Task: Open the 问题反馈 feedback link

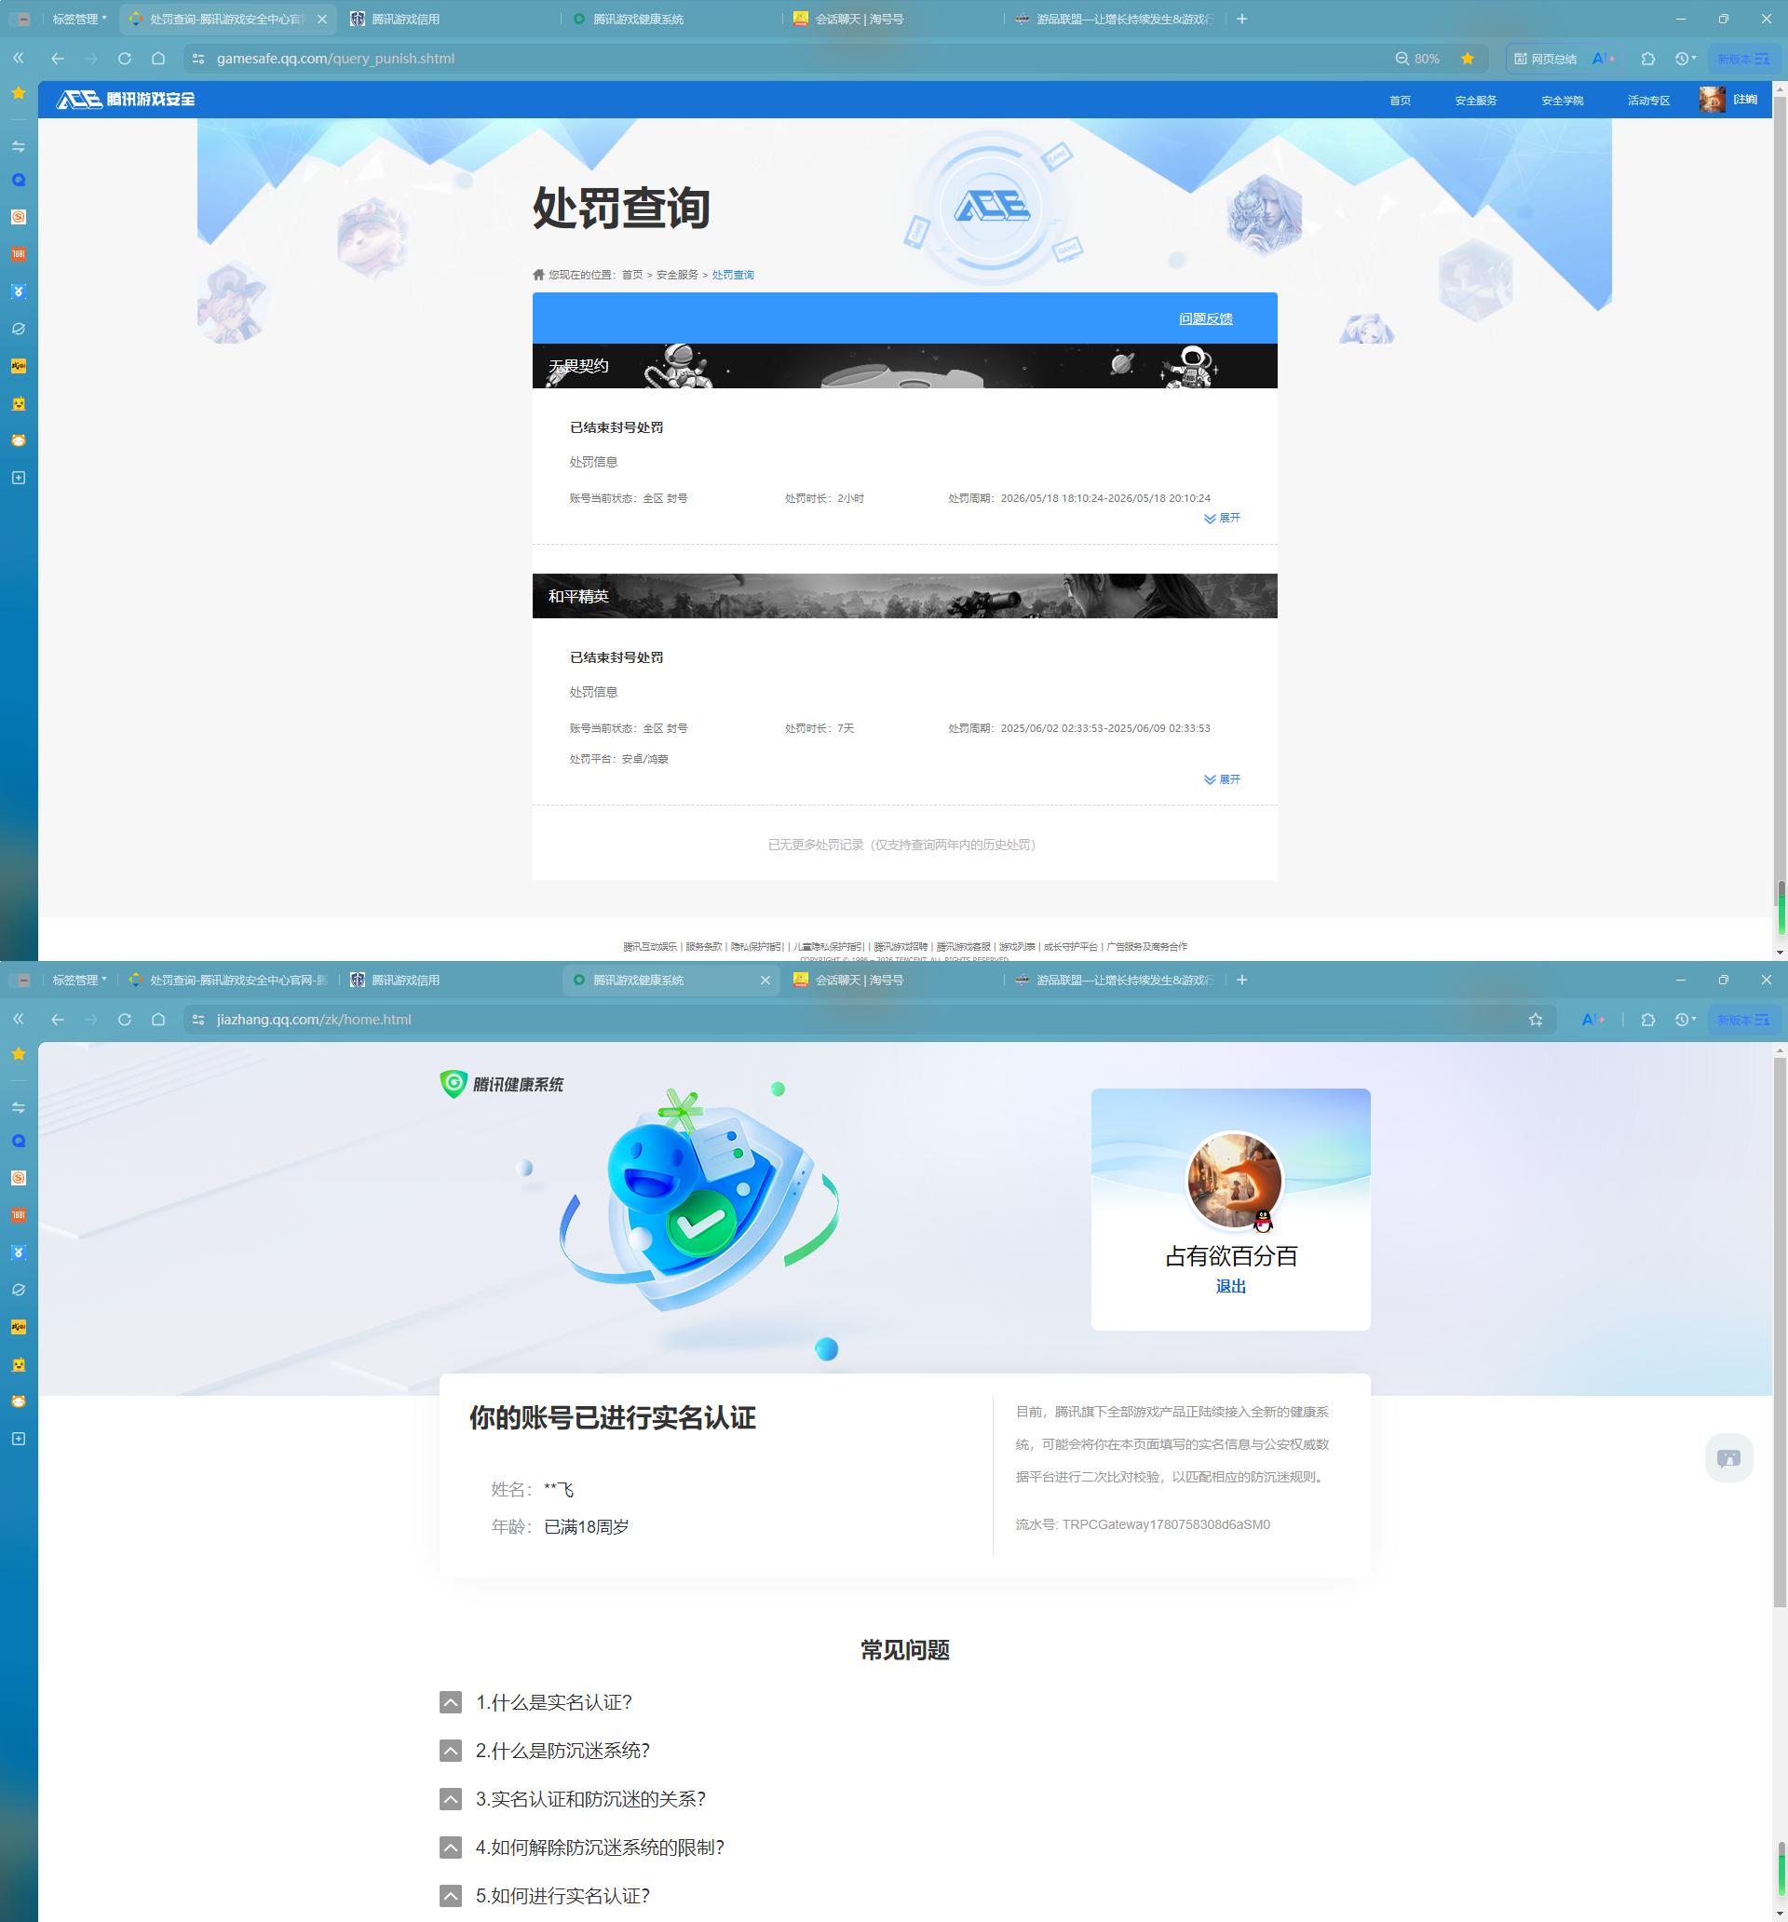Action: coord(1206,319)
